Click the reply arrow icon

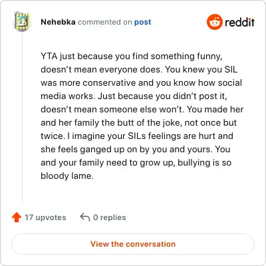(85, 217)
